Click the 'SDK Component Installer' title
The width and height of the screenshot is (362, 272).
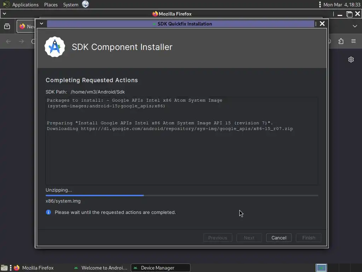click(122, 47)
